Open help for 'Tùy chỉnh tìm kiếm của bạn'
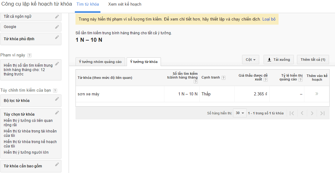This screenshot has height=173, width=335. click(55, 91)
